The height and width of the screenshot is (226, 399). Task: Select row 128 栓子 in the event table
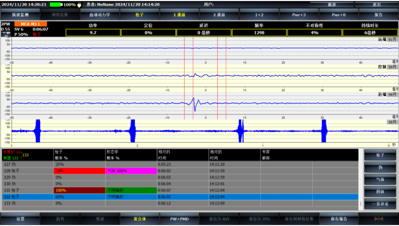[180, 171]
